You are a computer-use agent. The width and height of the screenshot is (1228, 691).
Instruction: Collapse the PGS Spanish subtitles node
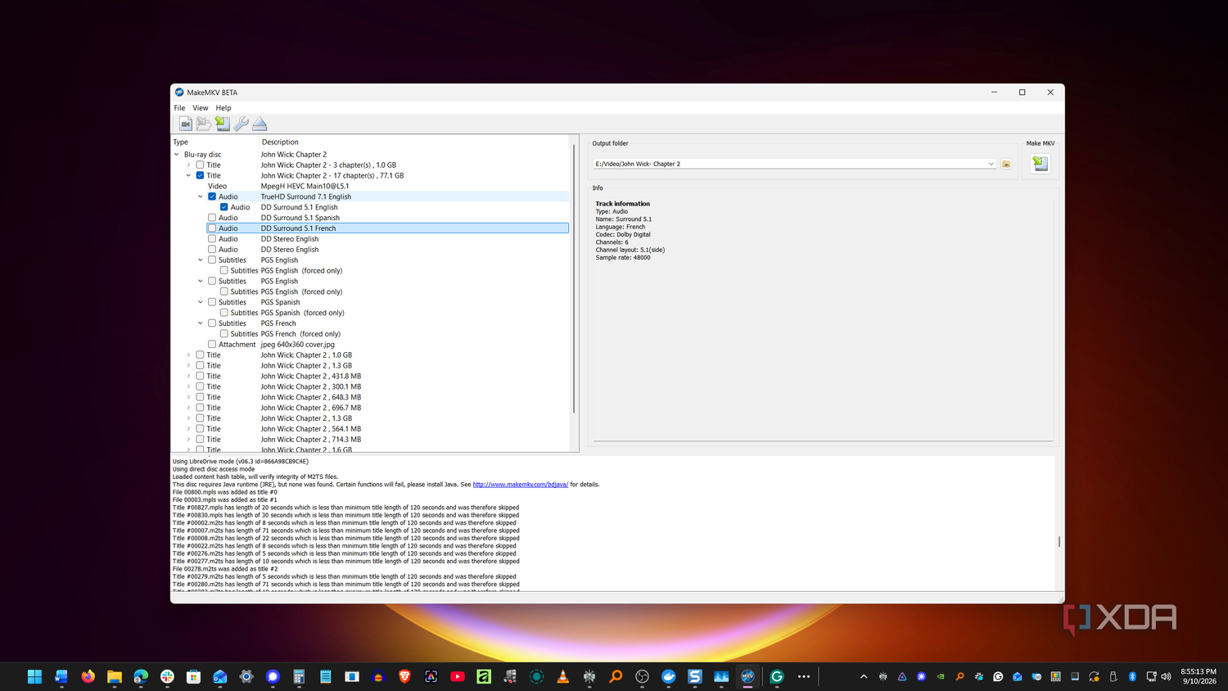(201, 302)
